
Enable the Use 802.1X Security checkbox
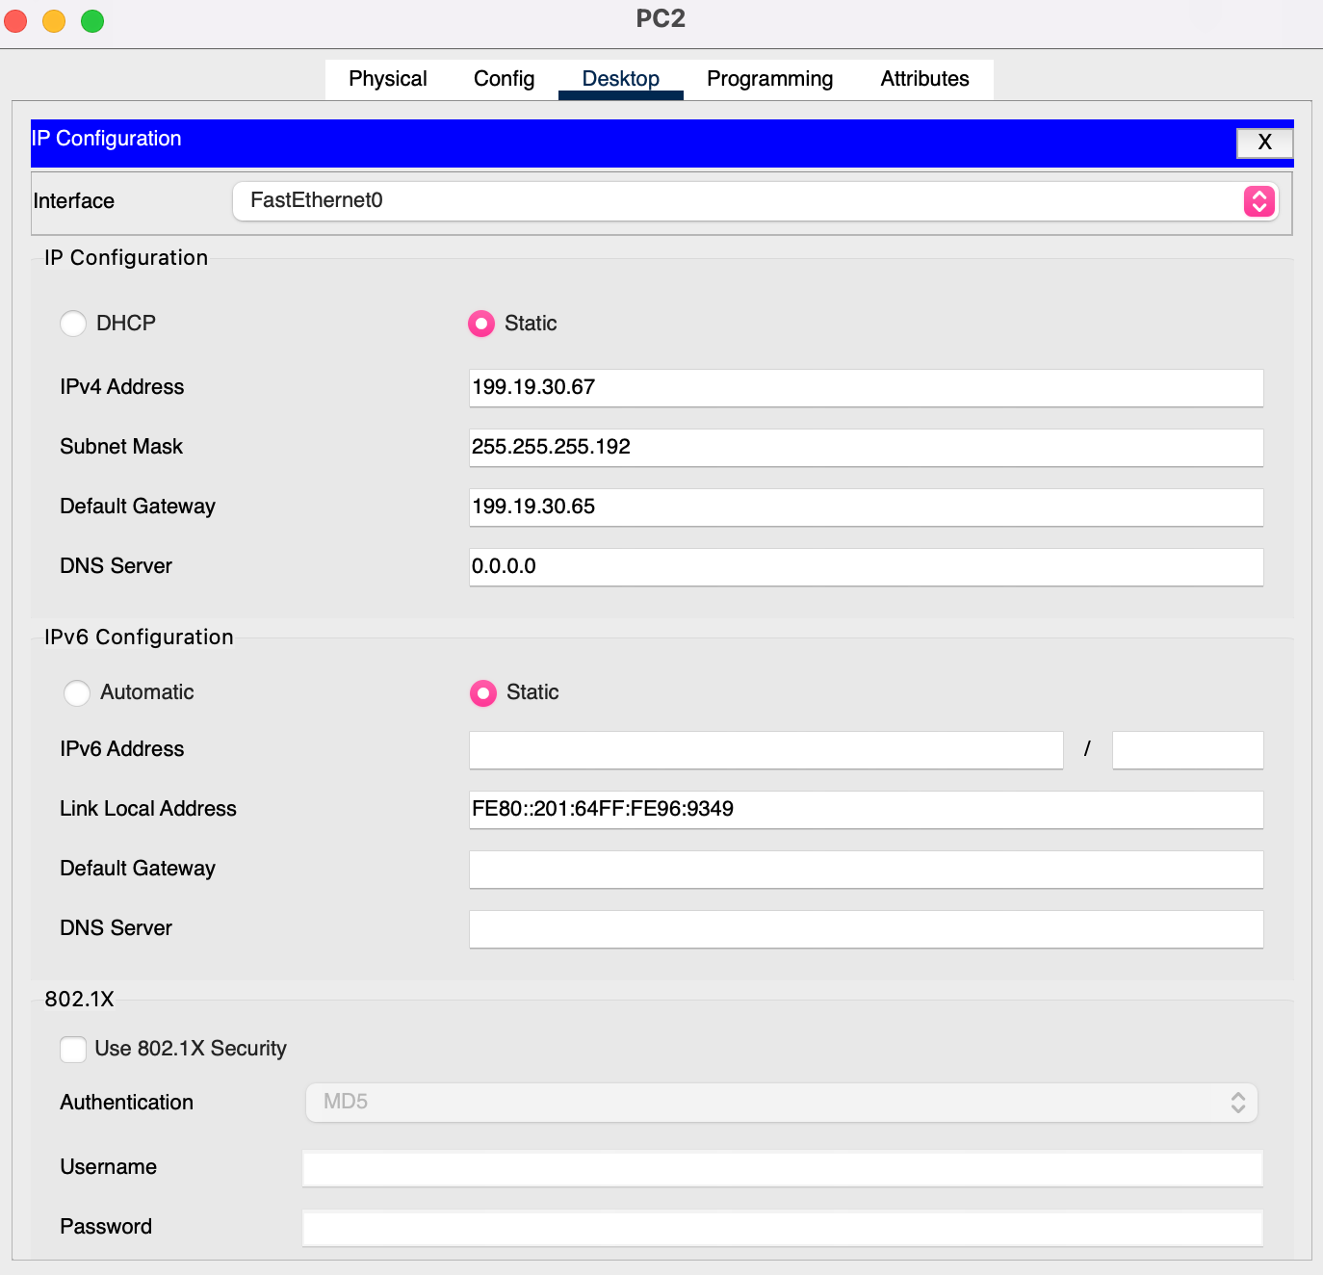(73, 1049)
